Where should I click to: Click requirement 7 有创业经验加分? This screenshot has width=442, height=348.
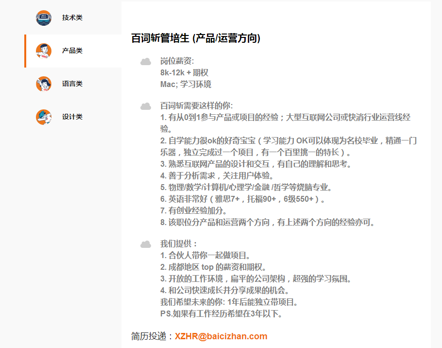coord(193,210)
